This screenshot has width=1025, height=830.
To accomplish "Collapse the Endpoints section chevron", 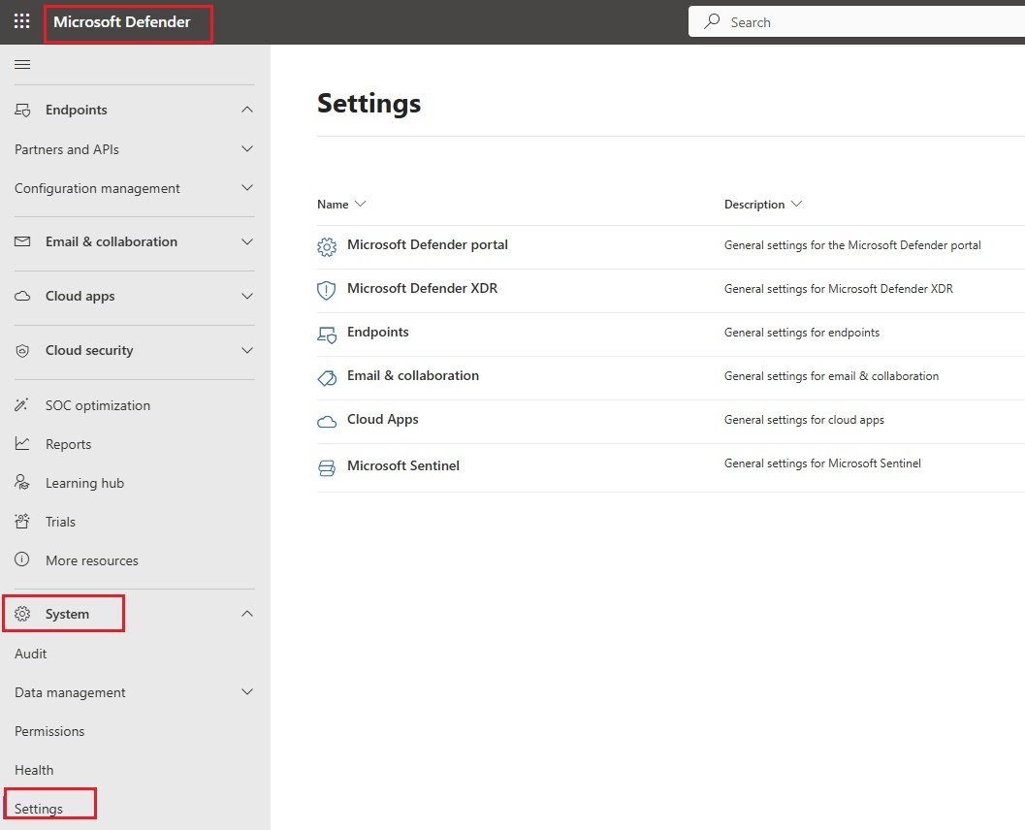I will tap(247, 110).
